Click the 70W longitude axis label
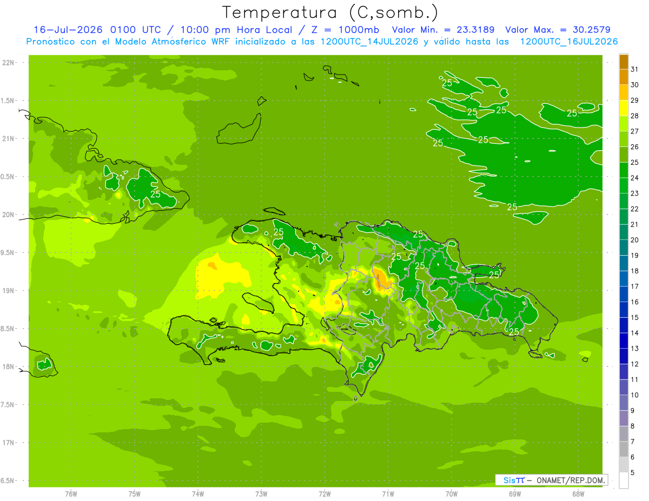 (x=451, y=494)
